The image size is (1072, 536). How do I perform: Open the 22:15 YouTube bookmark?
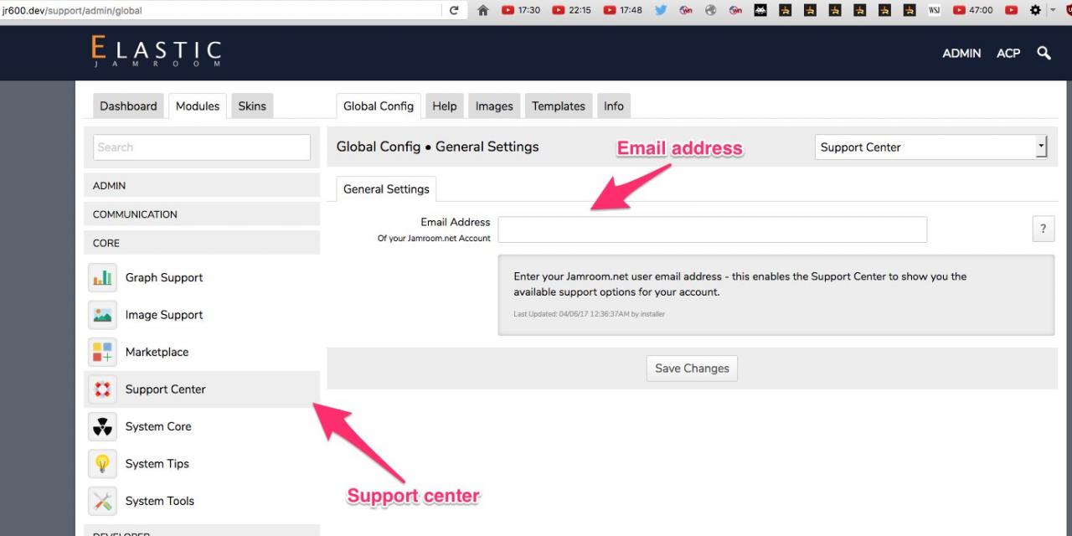[x=571, y=10]
